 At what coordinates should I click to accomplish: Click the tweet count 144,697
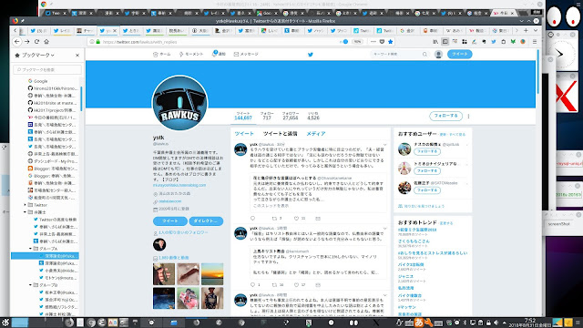[x=243, y=118]
